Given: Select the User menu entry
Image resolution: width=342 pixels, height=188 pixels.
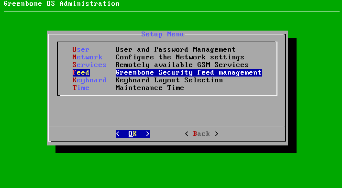Looking at the screenshot, I should pos(81,49).
